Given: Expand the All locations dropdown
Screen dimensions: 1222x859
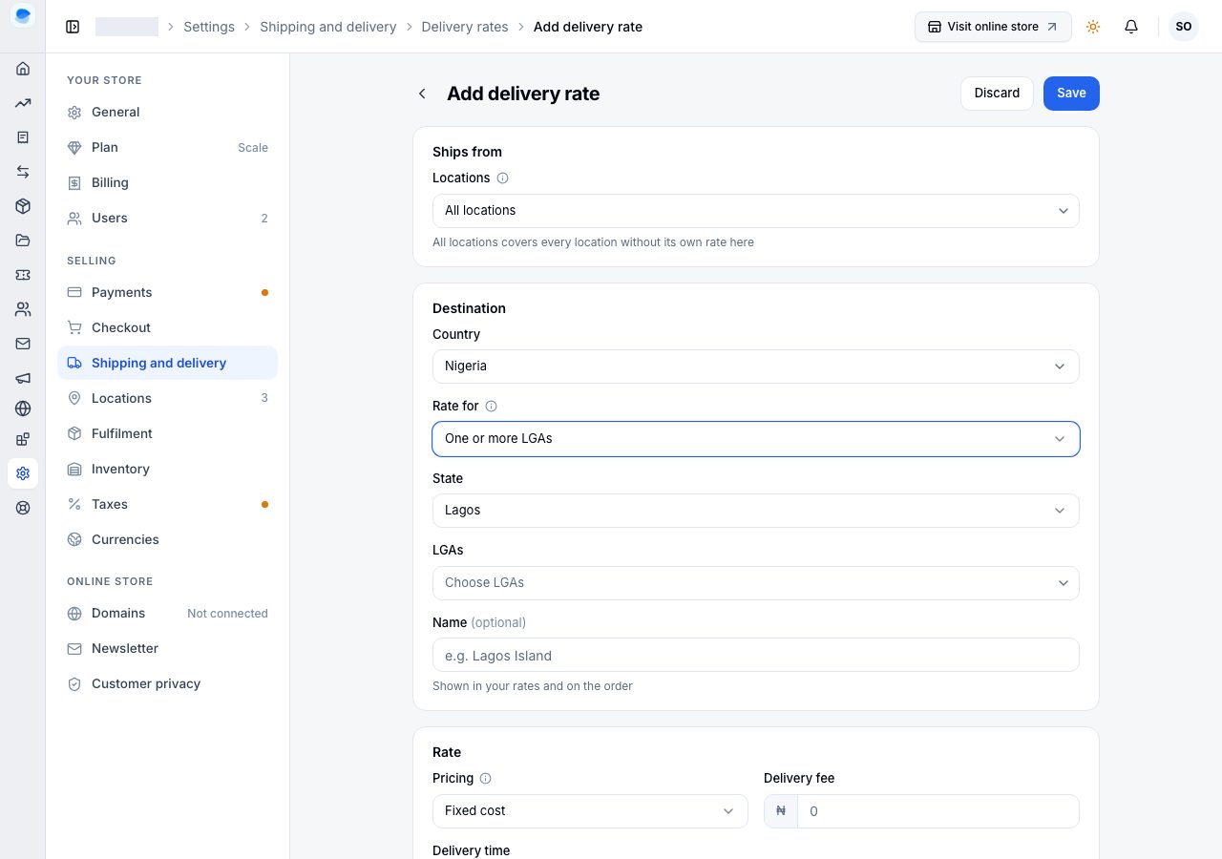Looking at the screenshot, I should point(756,211).
